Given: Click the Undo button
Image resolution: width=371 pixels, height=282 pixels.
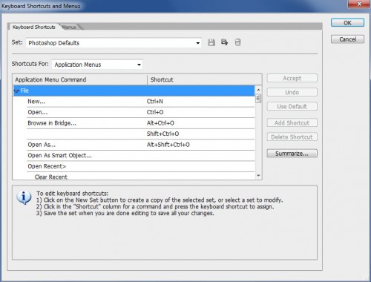Looking at the screenshot, I should (292, 92).
